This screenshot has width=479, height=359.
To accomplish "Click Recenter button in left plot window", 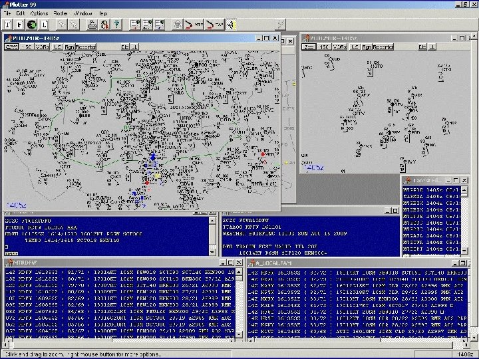I will [86, 47].
